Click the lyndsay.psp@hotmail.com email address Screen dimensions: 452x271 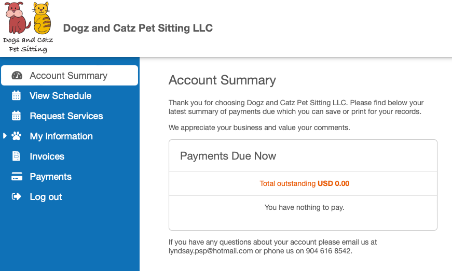click(211, 251)
